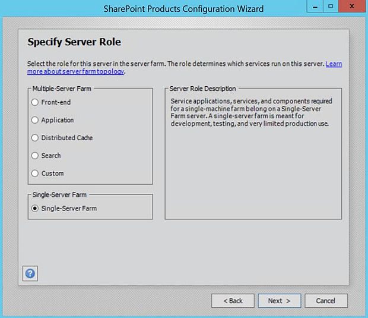The image size is (368, 318).
Task: Cancel the configuration wizard
Action: (326, 301)
